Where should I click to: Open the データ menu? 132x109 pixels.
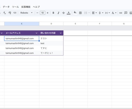(6, 7)
